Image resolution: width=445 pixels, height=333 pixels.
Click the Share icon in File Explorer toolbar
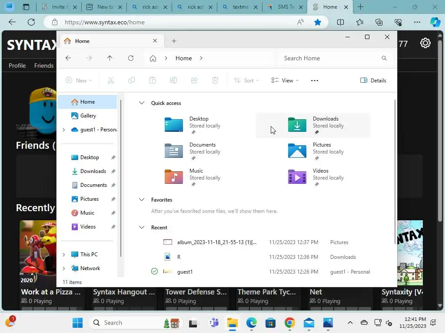(194, 80)
